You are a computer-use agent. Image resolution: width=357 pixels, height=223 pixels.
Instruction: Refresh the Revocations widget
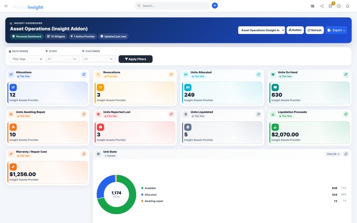point(171,74)
